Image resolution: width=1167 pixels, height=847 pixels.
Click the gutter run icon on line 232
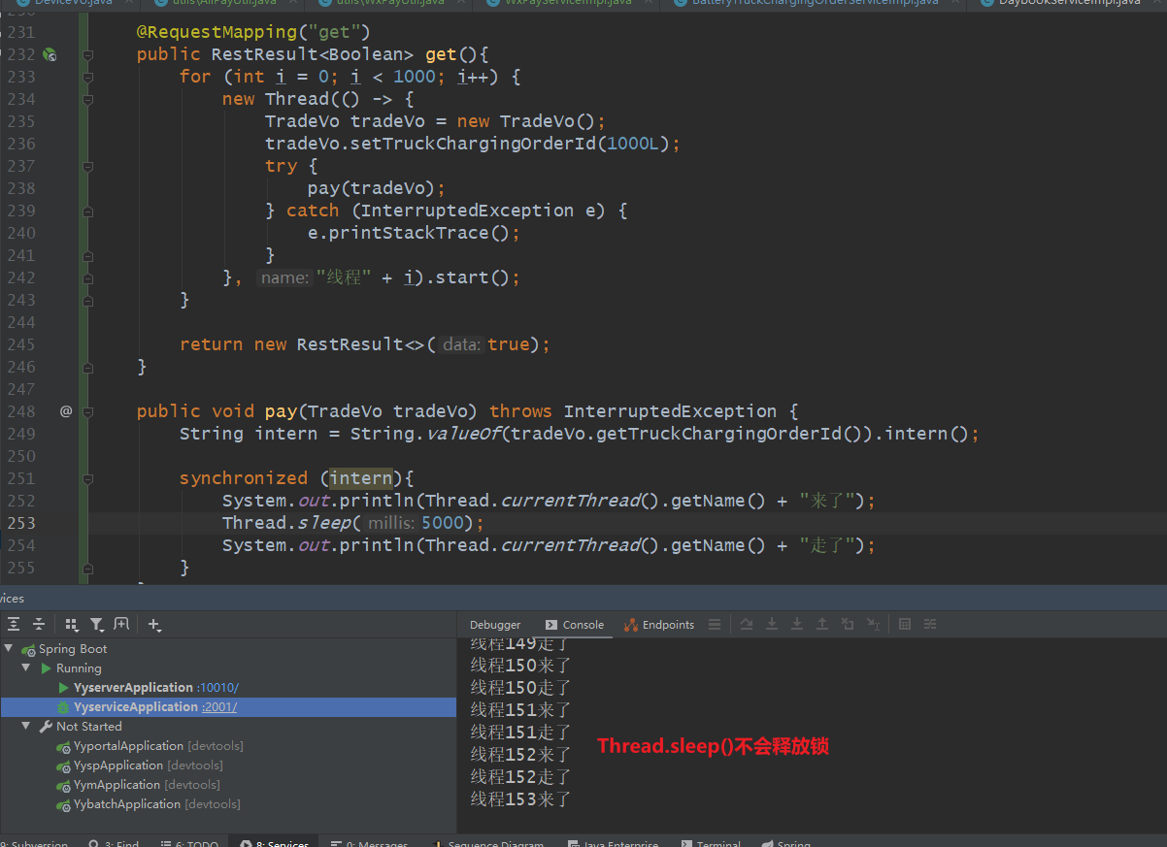click(x=50, y=55)
